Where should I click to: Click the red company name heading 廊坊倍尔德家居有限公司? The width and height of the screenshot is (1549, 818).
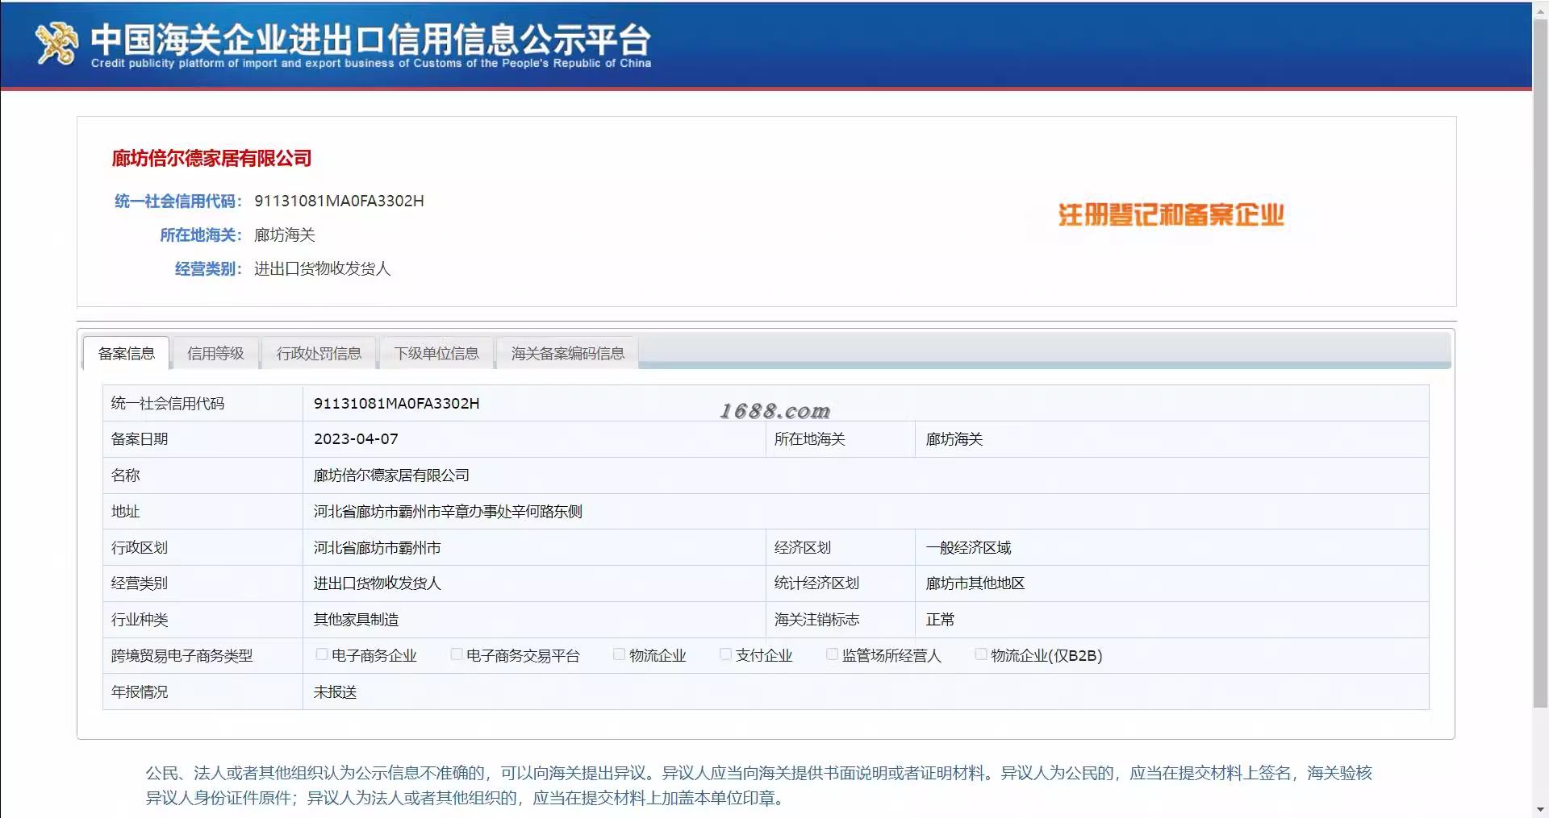pyautogui.click(x=211, y=158)
